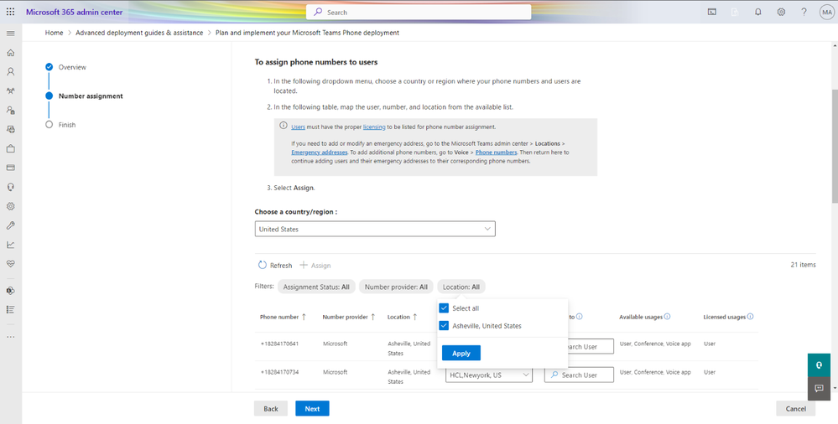Open Assignment Status: All filter

pos(316,287)
